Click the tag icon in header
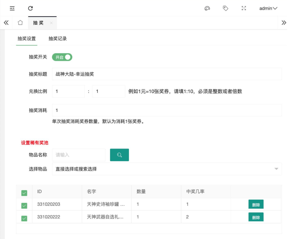Viewport: 289px width, 239px height. (225, 8)
